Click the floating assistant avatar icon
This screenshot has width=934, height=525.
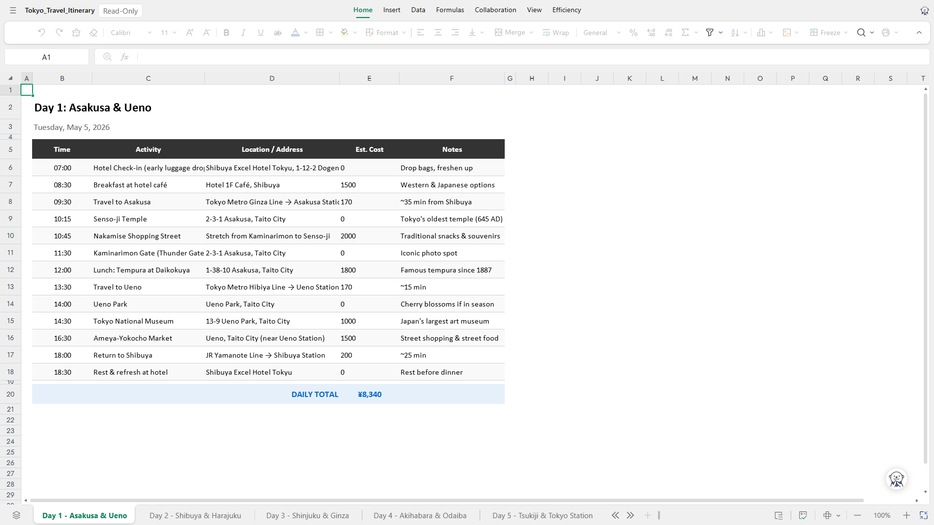[x=896, y=479]
